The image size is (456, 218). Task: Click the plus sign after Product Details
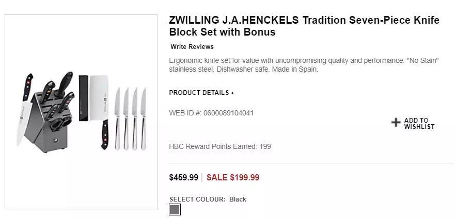232,93
